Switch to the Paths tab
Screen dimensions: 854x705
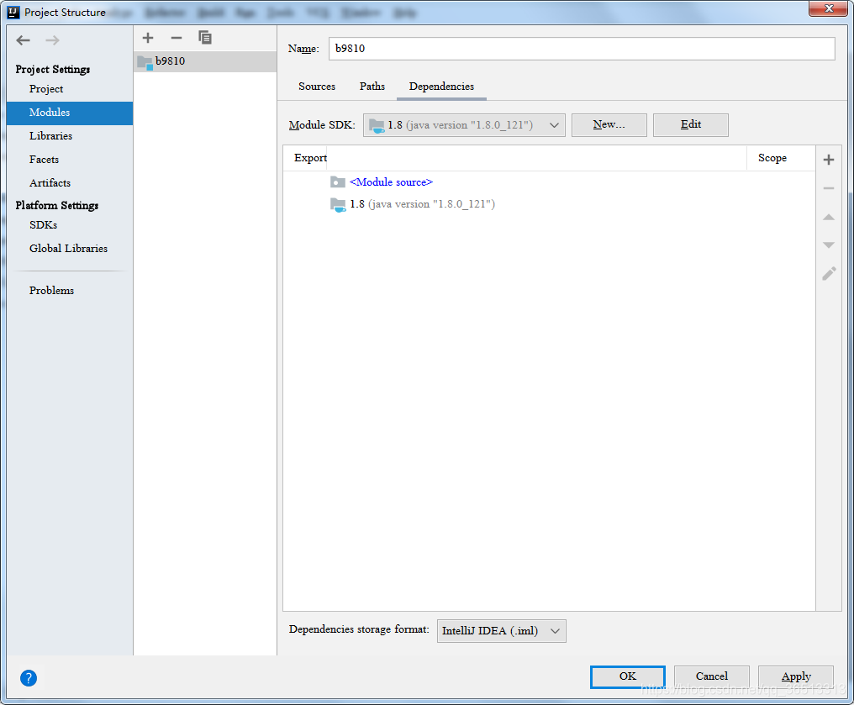tap(372, 87)
